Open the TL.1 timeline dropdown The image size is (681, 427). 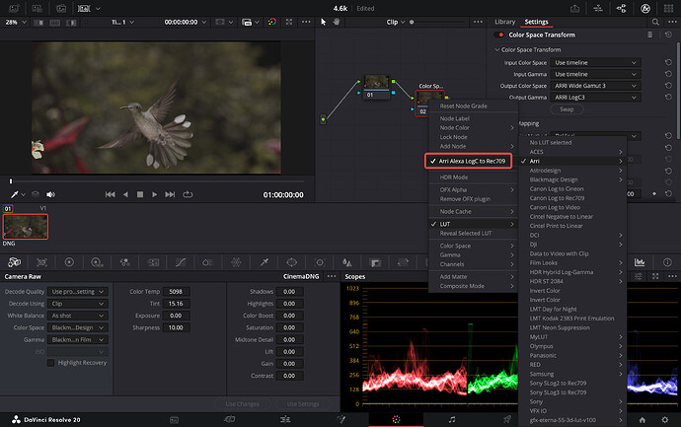coord(122,22)
